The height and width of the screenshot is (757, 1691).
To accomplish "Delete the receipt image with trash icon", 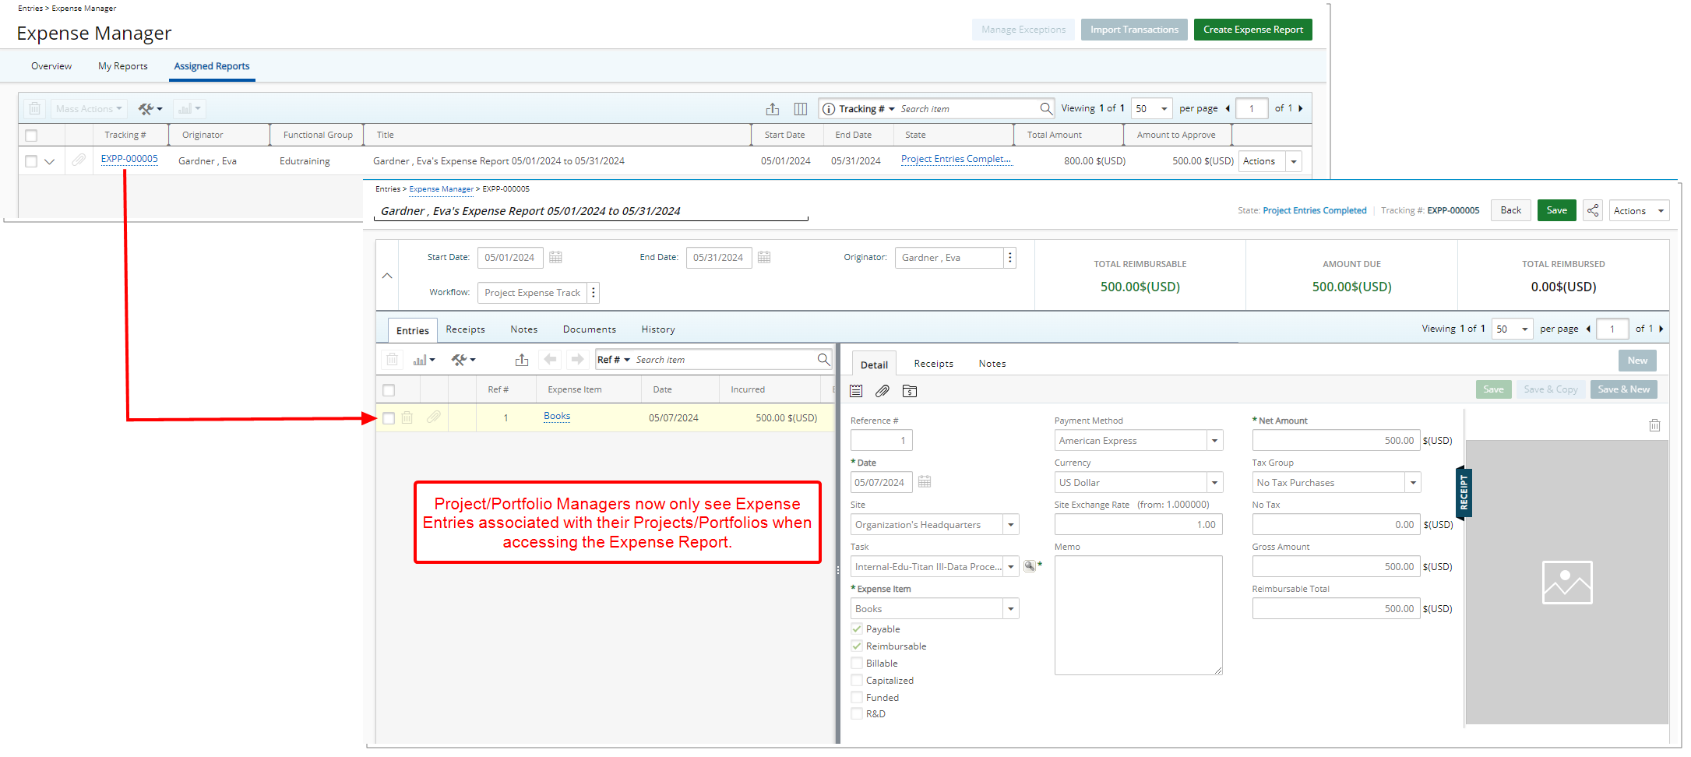I will click(x=1654, y=425).
